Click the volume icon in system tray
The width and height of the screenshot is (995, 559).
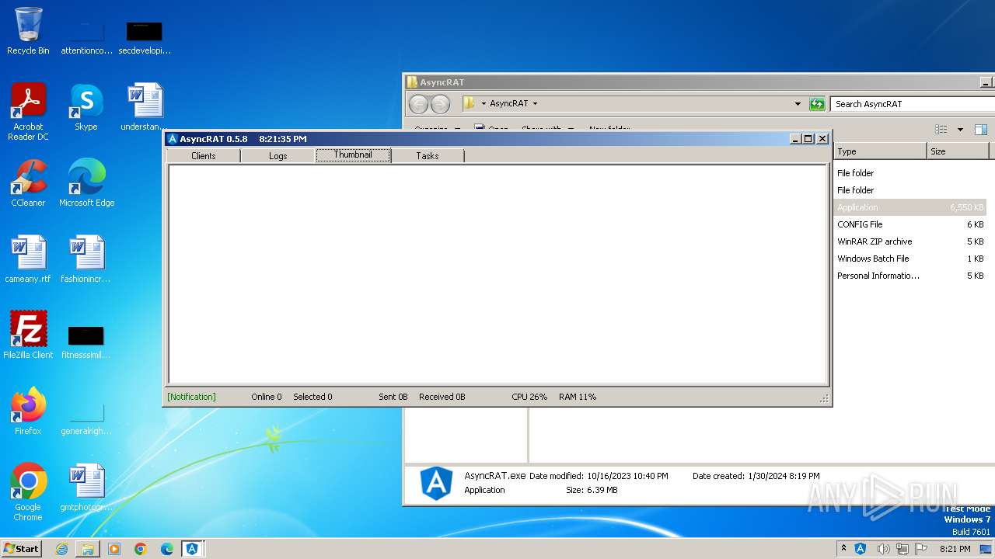click(884, 549)
